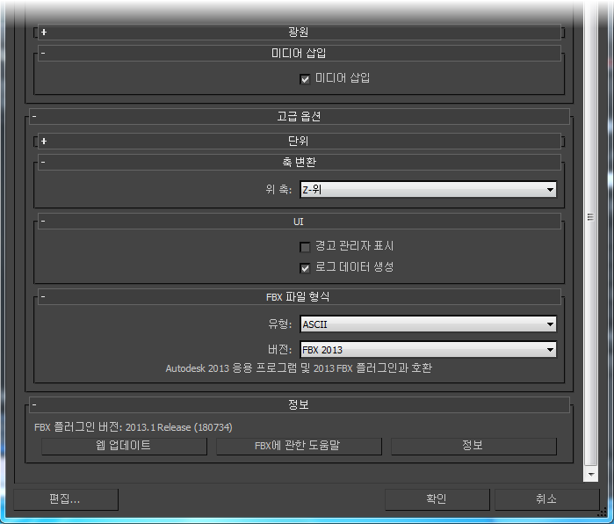Collapse the 축 변환 rollout

click(300, 163)
